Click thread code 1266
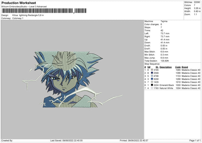 click(178, 79)
